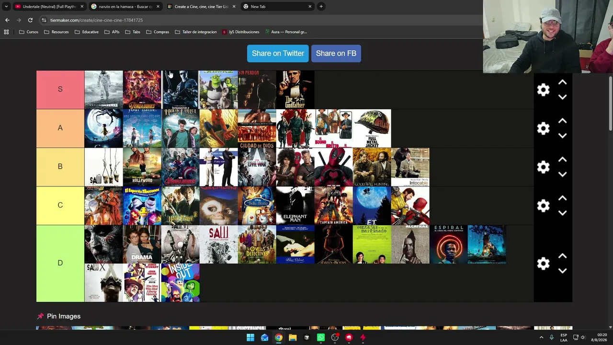Open the Resources bookmarks folder
The width and height of the screenshot is (613, 345).
coord(57,32)
